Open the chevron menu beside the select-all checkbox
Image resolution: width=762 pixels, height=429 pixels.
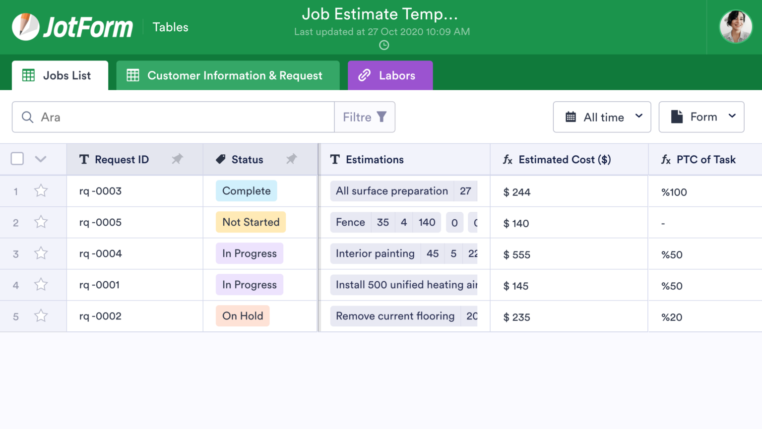click(41, 159)
